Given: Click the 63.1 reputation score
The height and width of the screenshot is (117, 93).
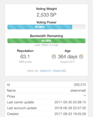Looking at the screenshot, I should click(x=25, y=57).
